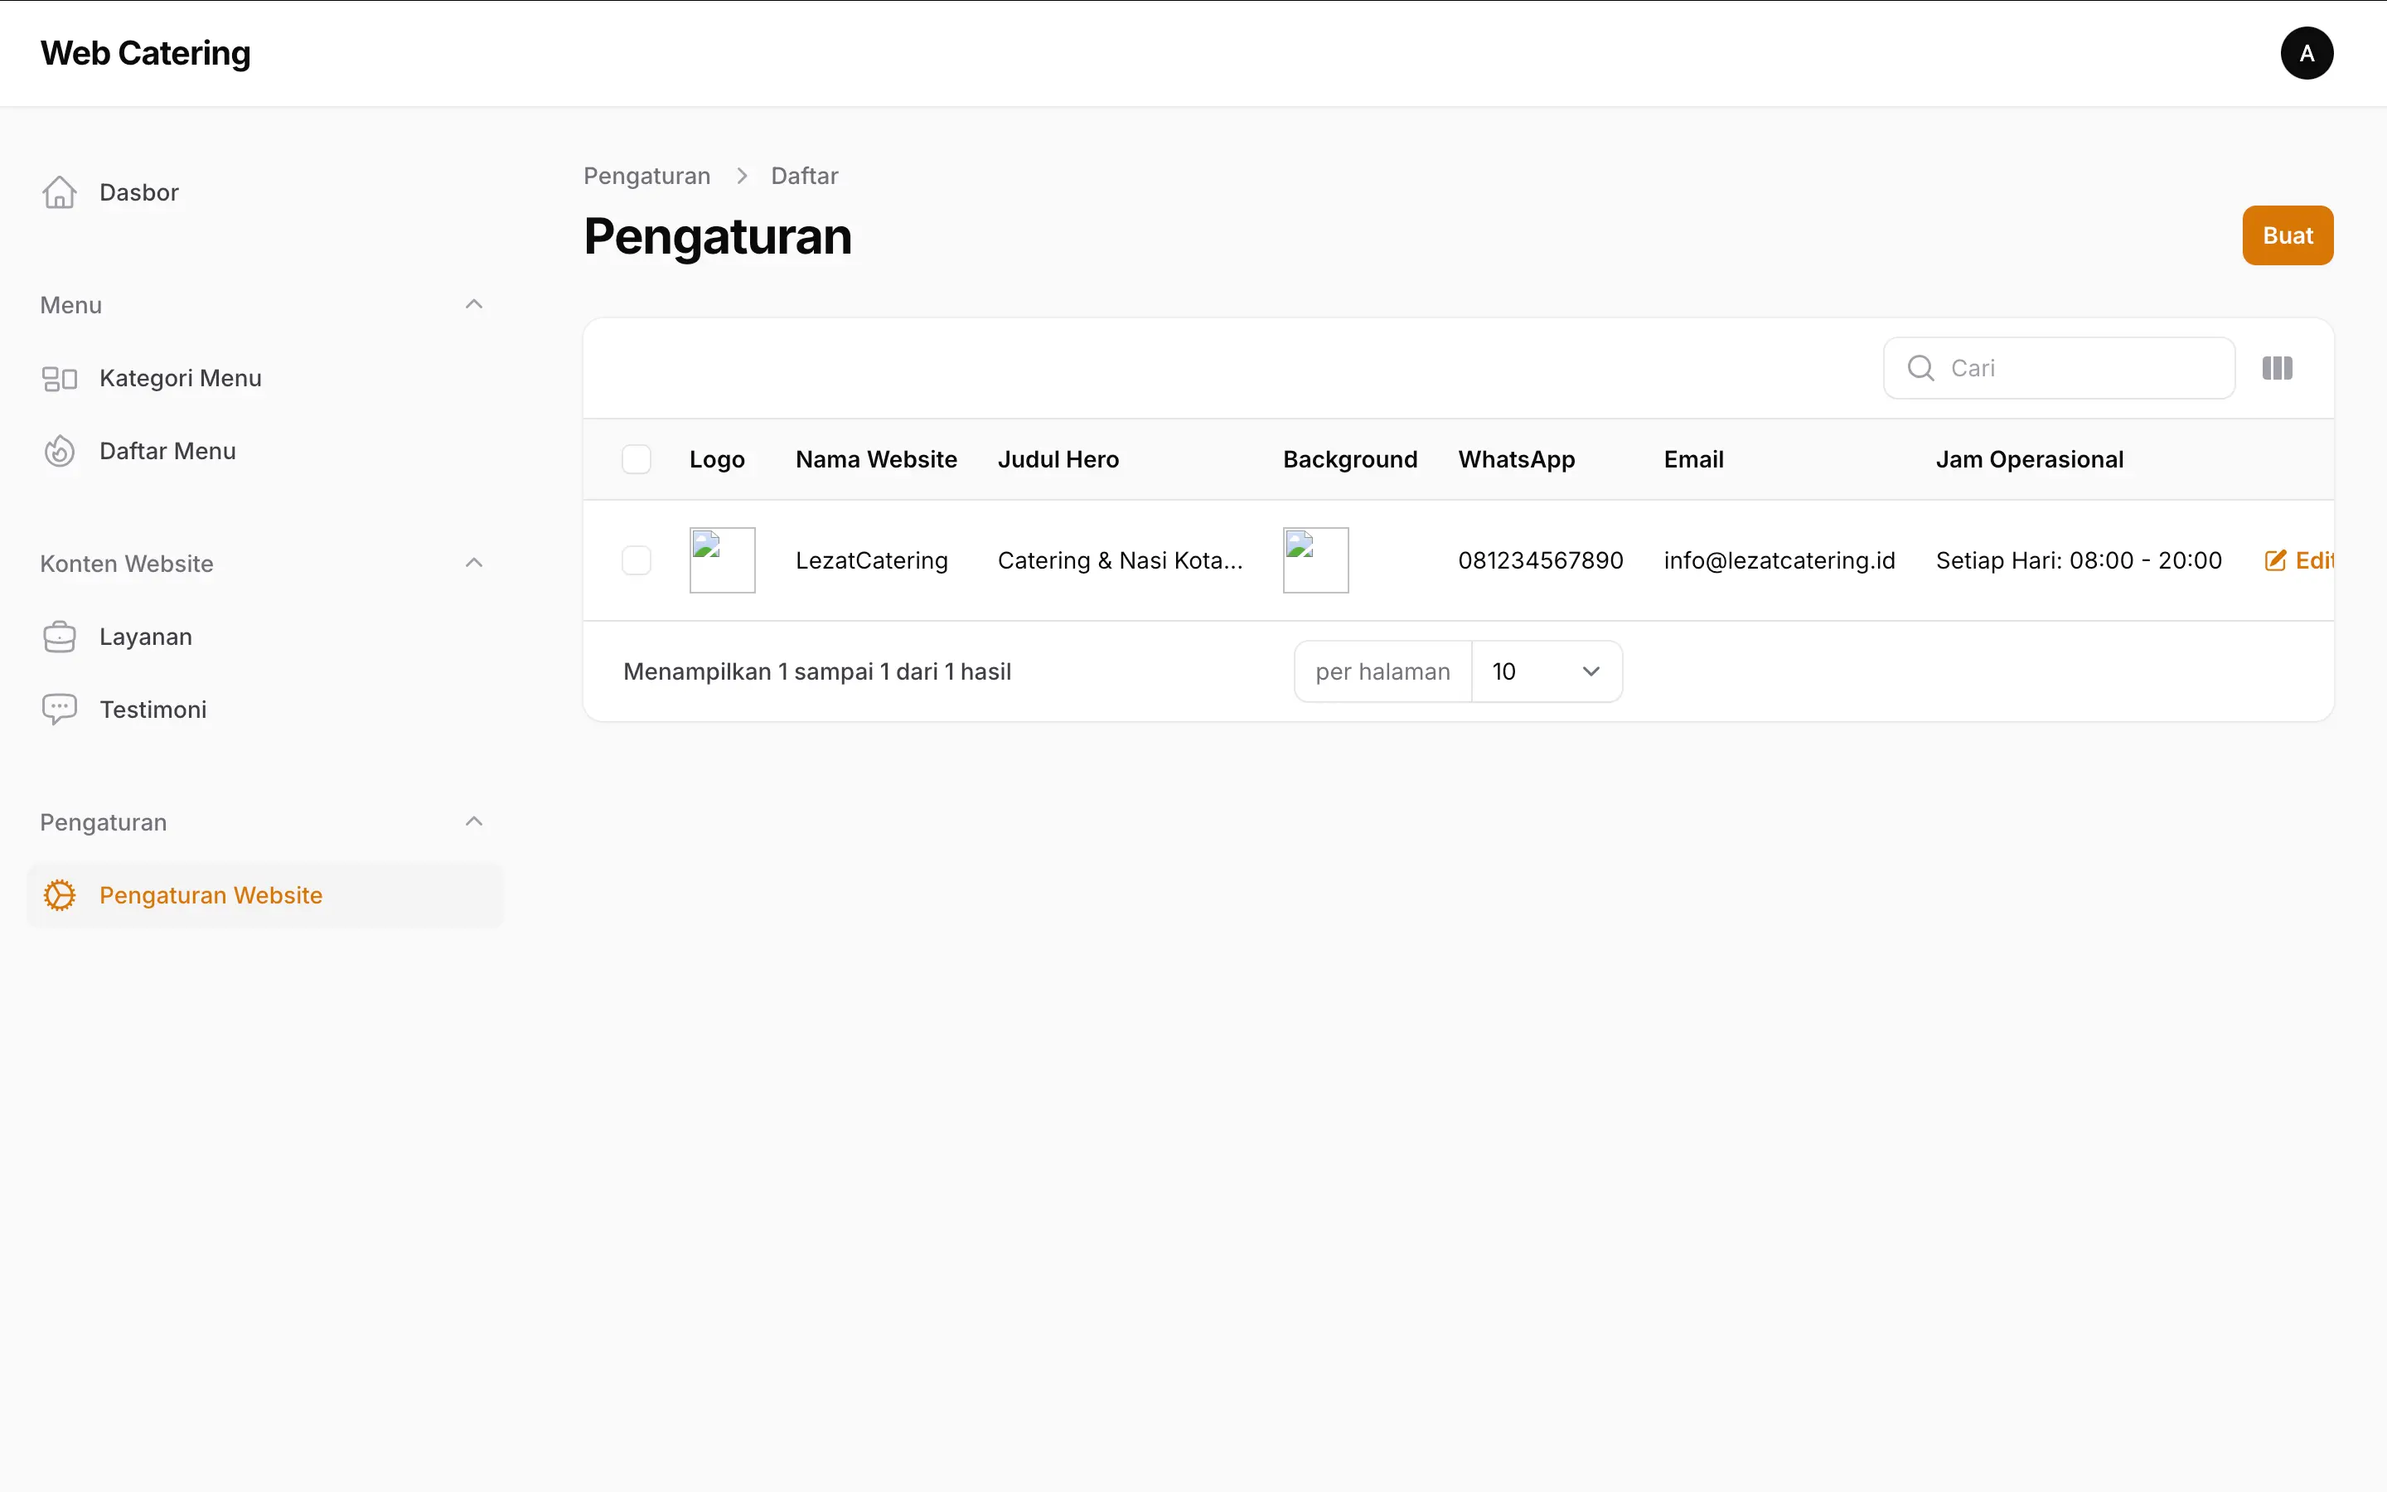Click the Kategori Menu grid icon
Screen dimensions: 2387x1492
tap(59, 379)
